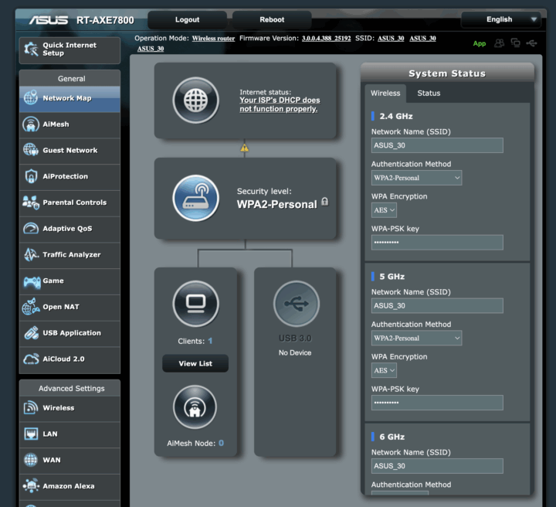
Task: Open Wireless advanced settings icon
Action: coord(31,407)
